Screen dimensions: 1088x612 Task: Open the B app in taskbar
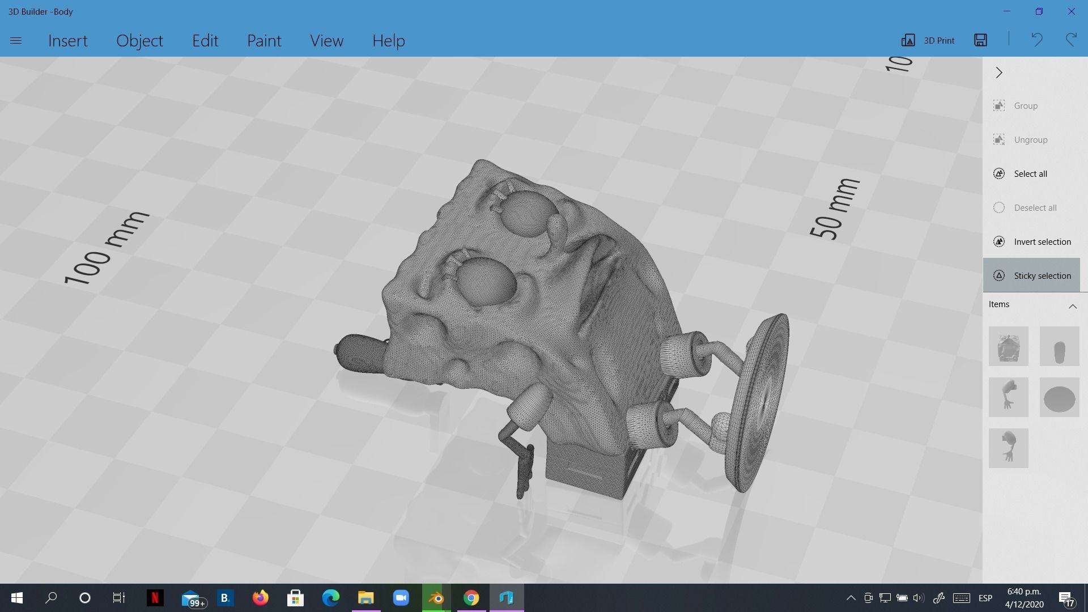click(225, 598)
